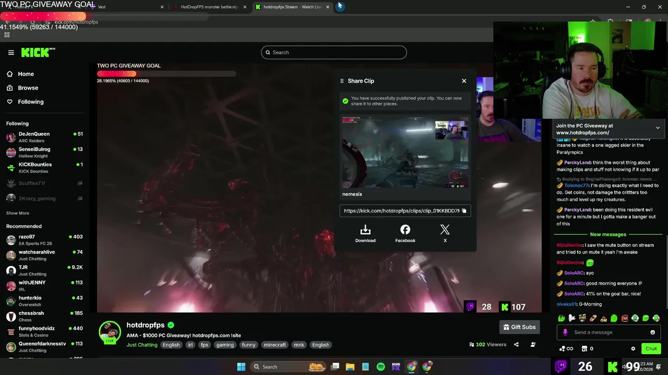Open watchsarahlive recommended channel
The height and width of the screenshot is (375, 668).
[x=44, y=255]
